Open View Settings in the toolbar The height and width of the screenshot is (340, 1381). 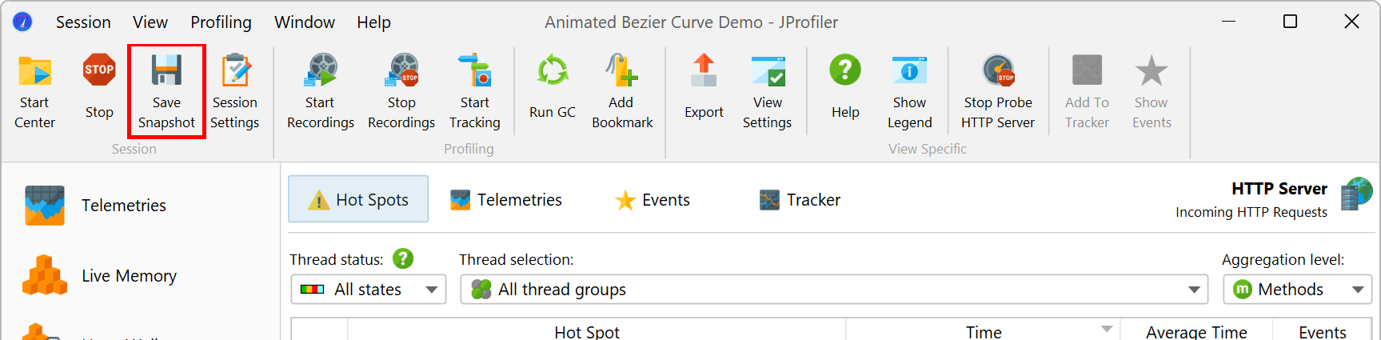768,90
